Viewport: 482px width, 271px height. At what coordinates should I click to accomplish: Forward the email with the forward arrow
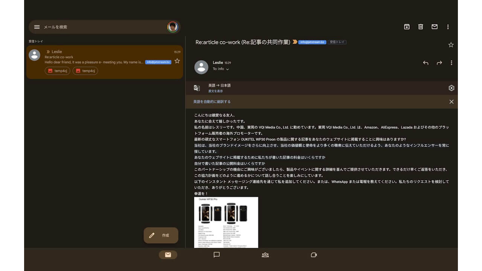point(439,63)
